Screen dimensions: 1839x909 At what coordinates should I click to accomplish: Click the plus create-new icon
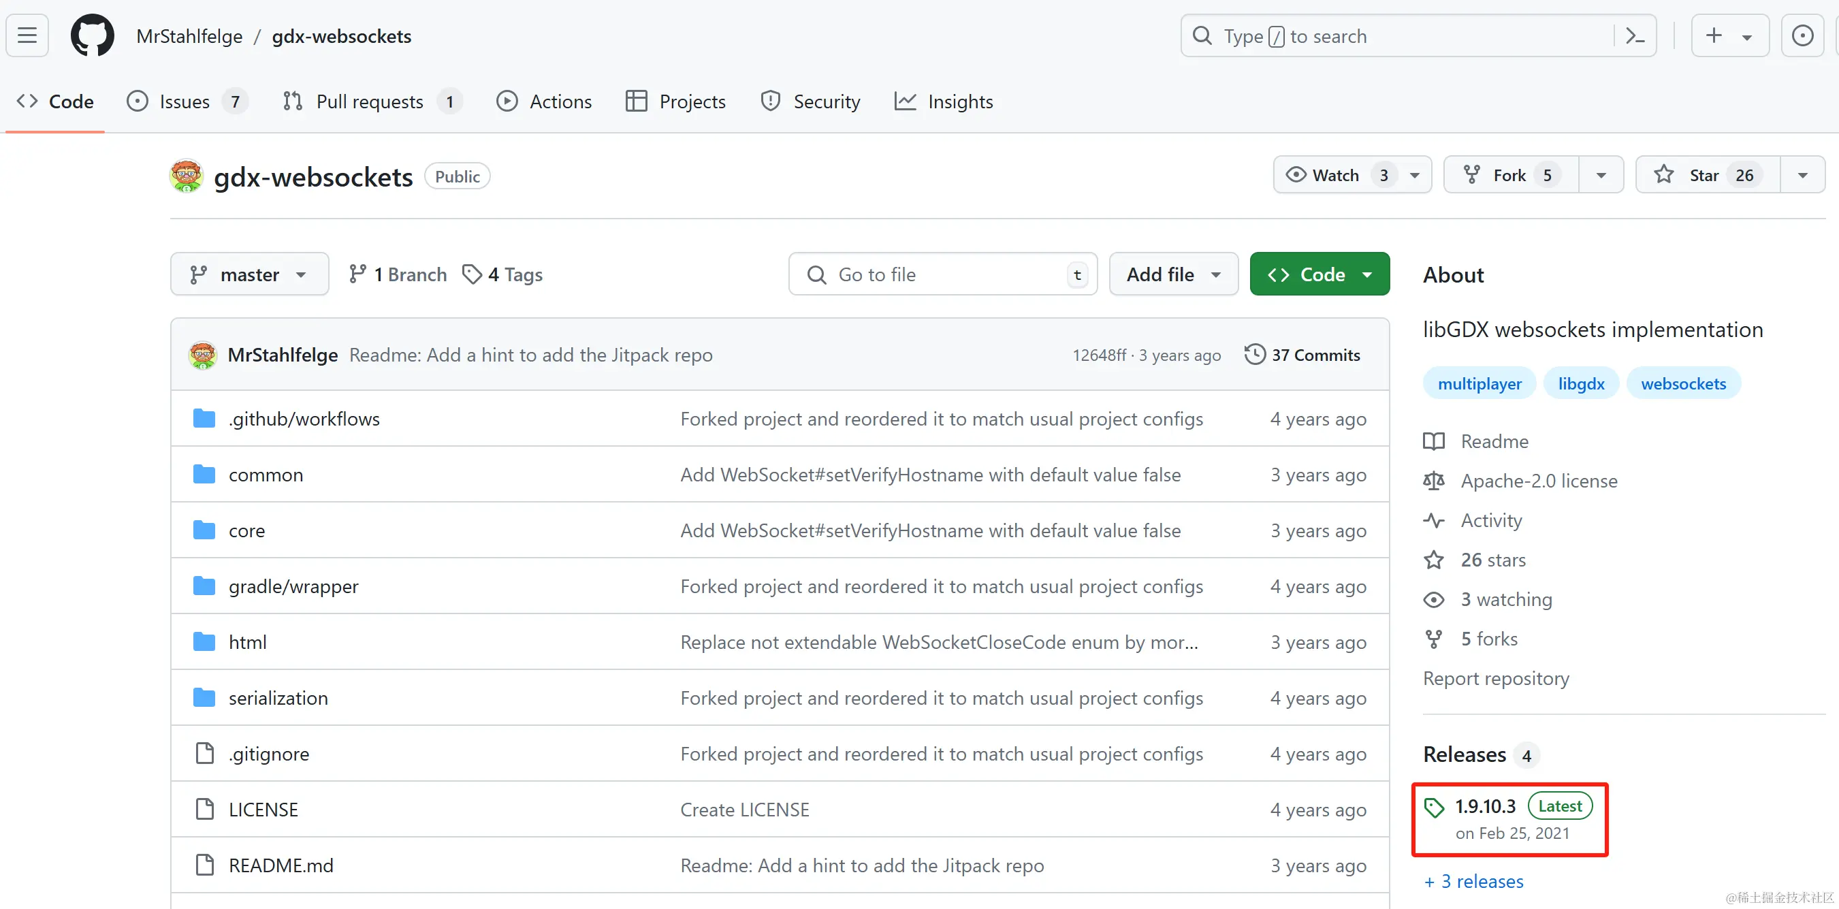coord(1713,35)
